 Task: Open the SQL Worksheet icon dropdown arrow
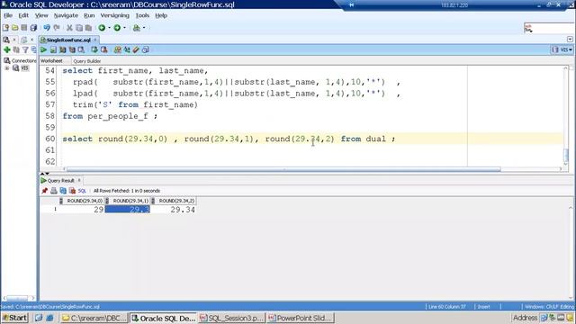pos(144,28)
